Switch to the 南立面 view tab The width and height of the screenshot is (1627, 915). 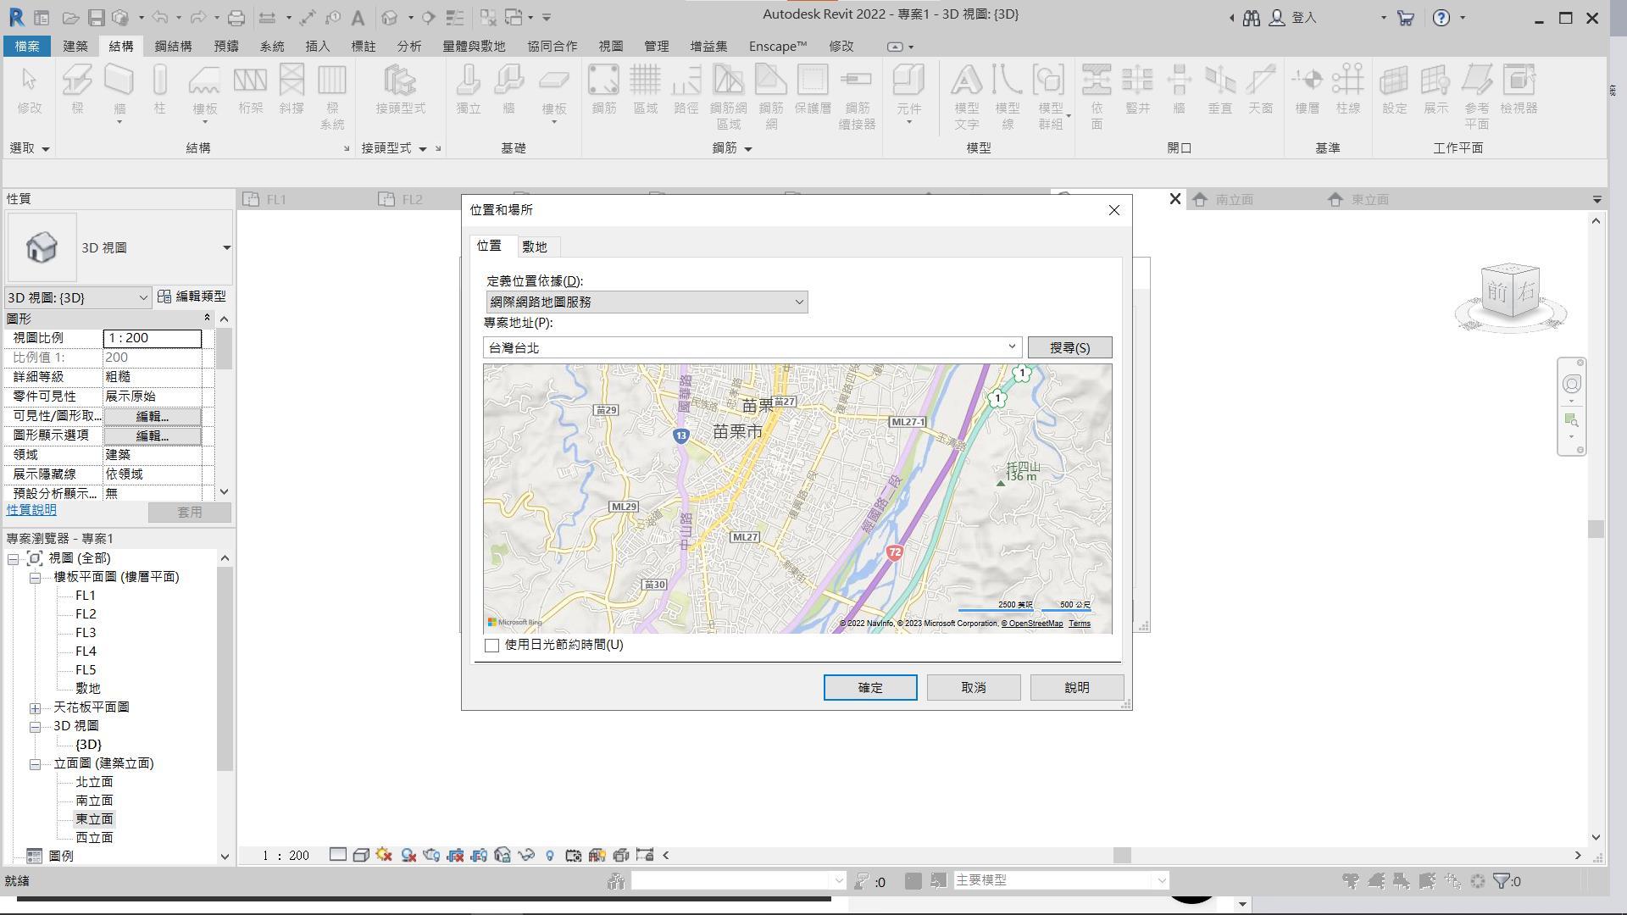point(1234,199)
